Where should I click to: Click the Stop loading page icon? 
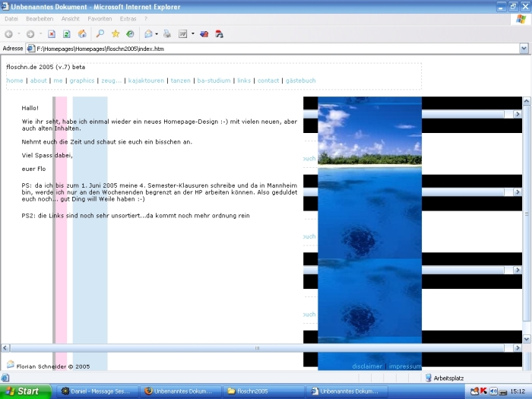pyautogui.click(x=52, y=34)
